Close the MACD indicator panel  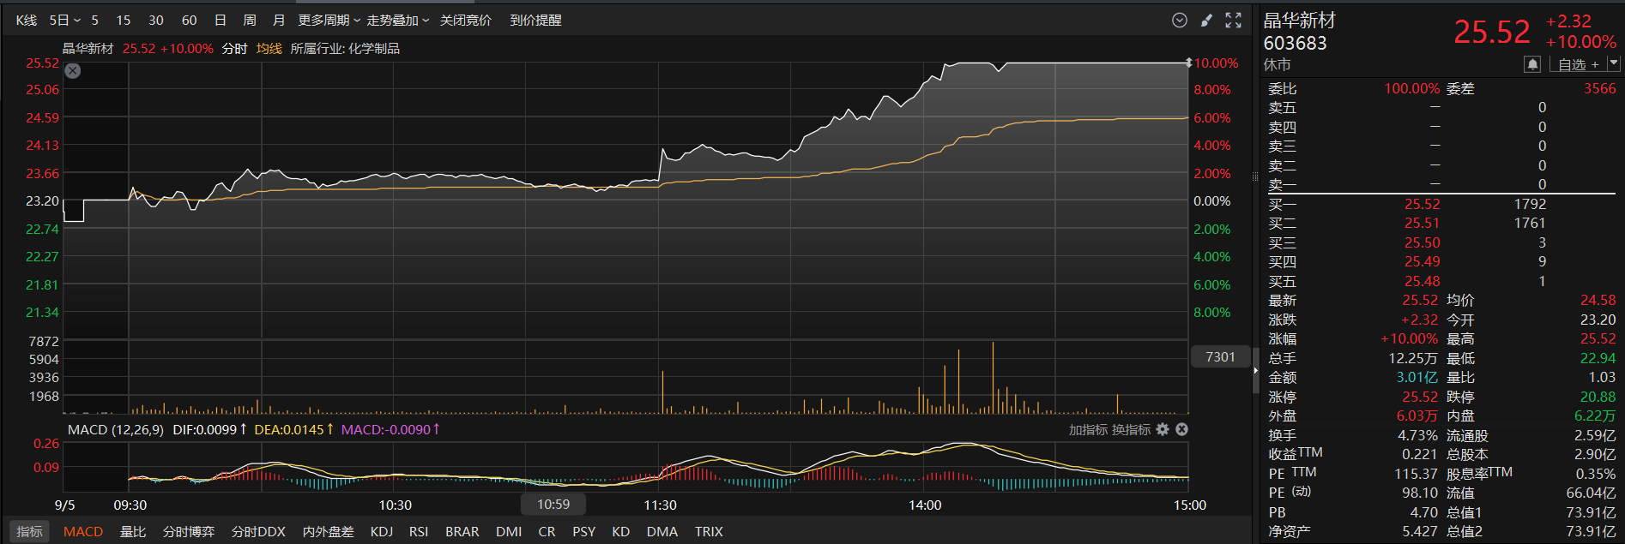tap(1181, 429)
